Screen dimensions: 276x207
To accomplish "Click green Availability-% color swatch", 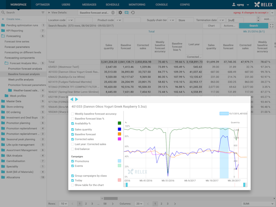I will [119, 123].
